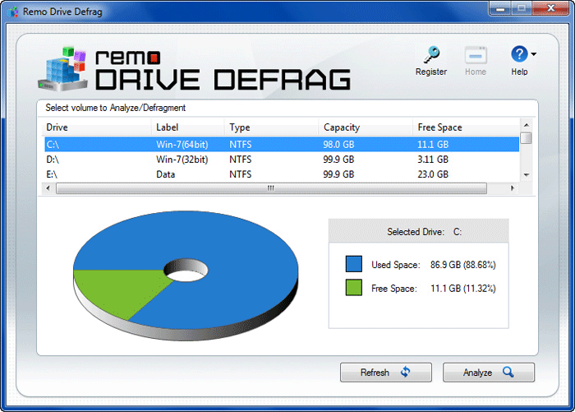This screenshot has height=412, width=575.
Task: Click the Register key icon
Action: (x=430, y=56)
